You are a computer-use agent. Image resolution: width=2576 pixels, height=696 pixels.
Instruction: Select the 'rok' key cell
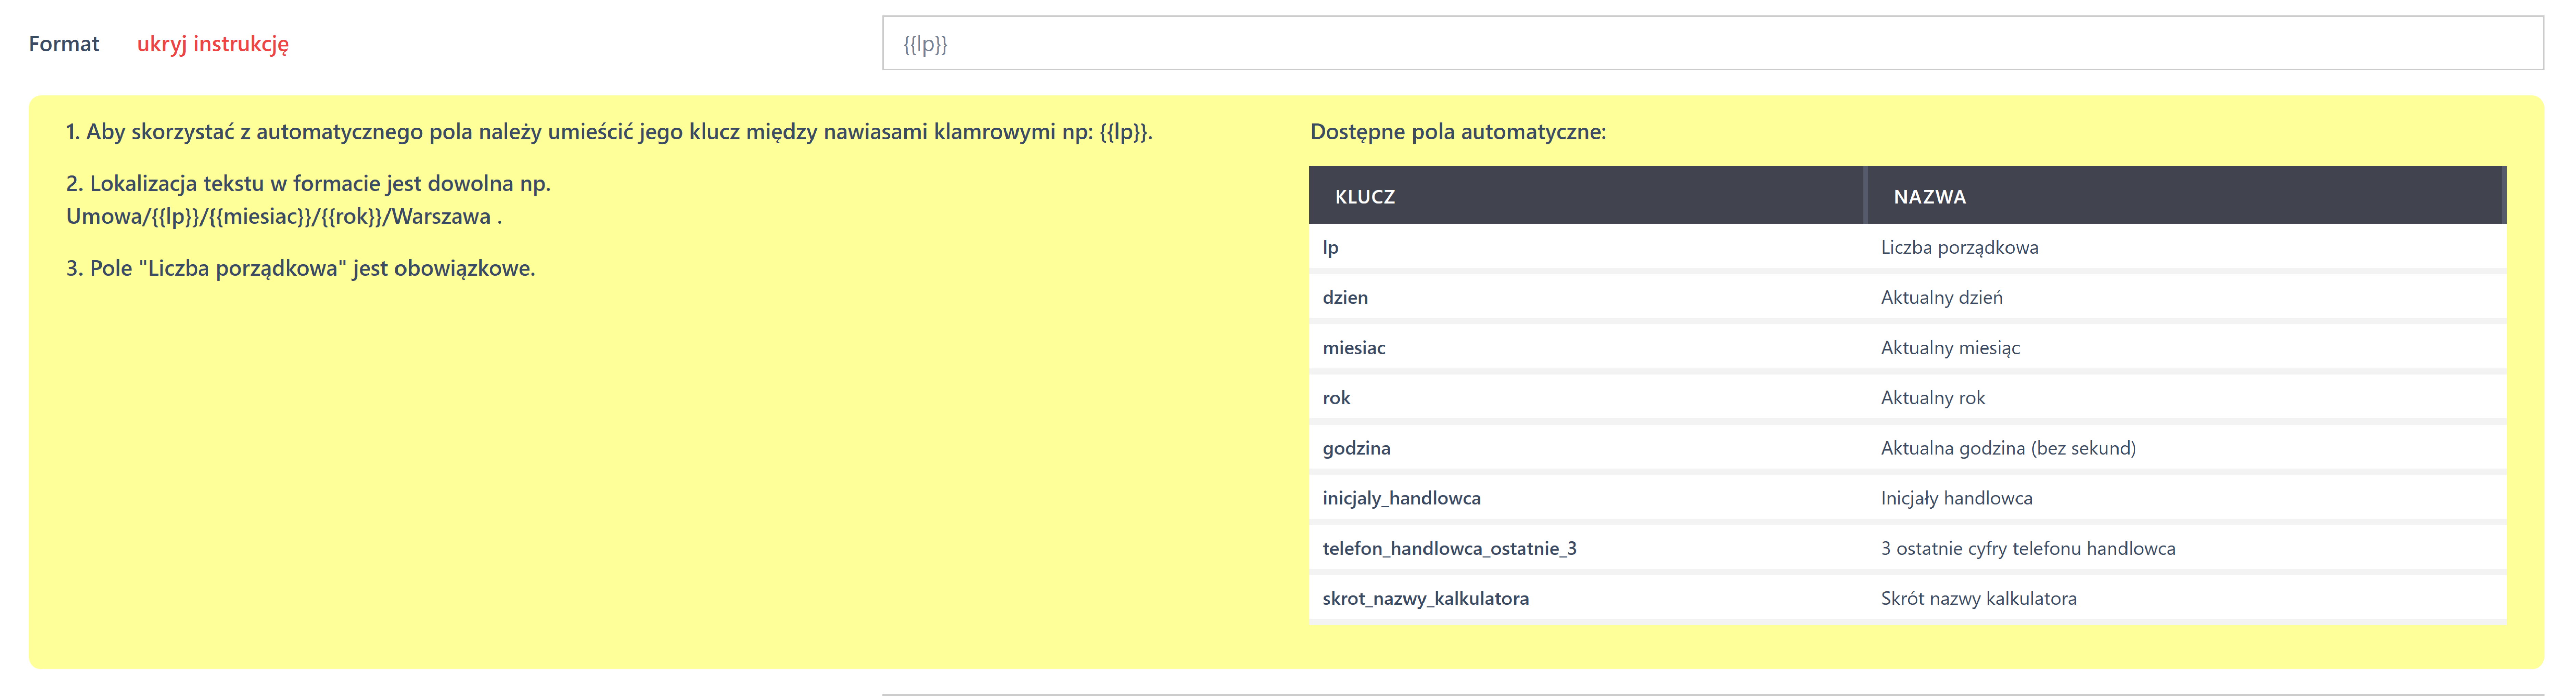pyautogui.click(x=1336, y=397)
